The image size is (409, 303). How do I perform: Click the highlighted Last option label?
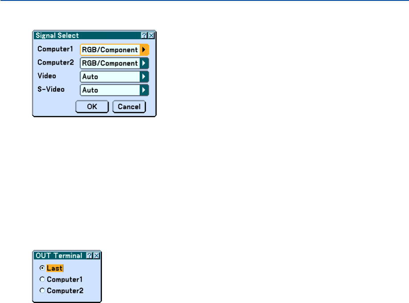click(55, 268)
